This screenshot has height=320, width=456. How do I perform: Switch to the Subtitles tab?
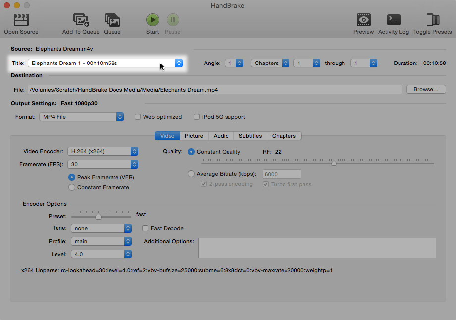click(x=250, y=136)
